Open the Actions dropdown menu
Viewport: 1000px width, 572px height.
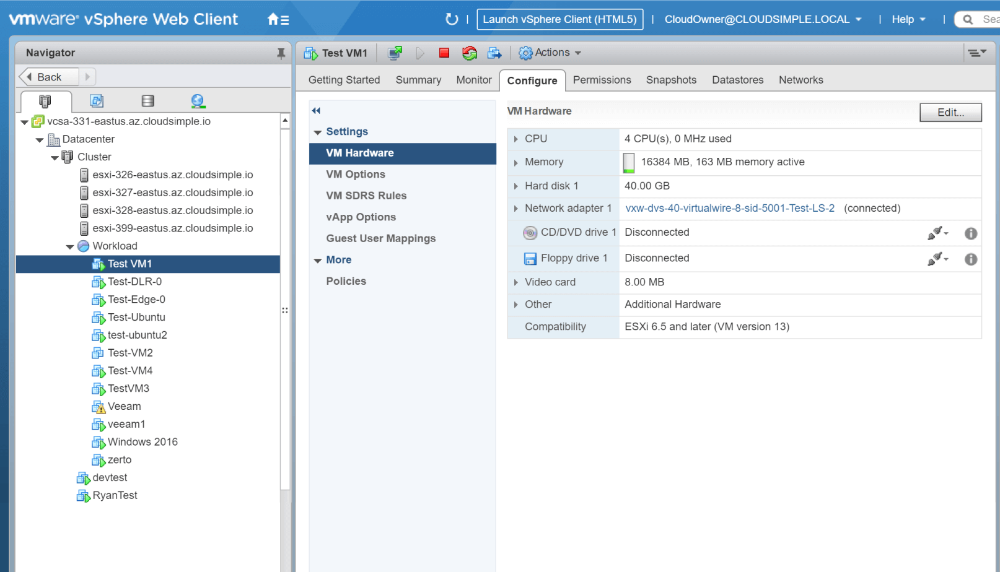tap(550, 53)
